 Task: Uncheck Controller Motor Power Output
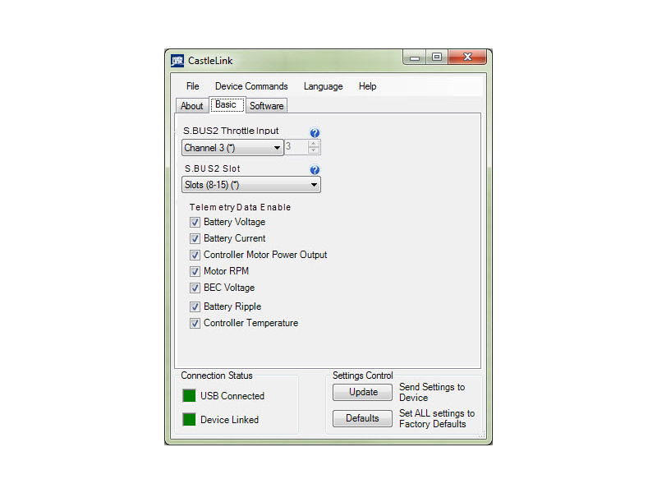click(195, 255)
